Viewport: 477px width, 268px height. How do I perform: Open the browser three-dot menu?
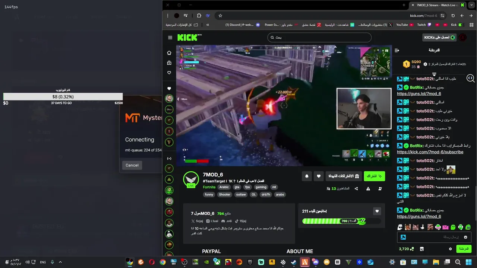pyautogui.click(x=168, y=16)
